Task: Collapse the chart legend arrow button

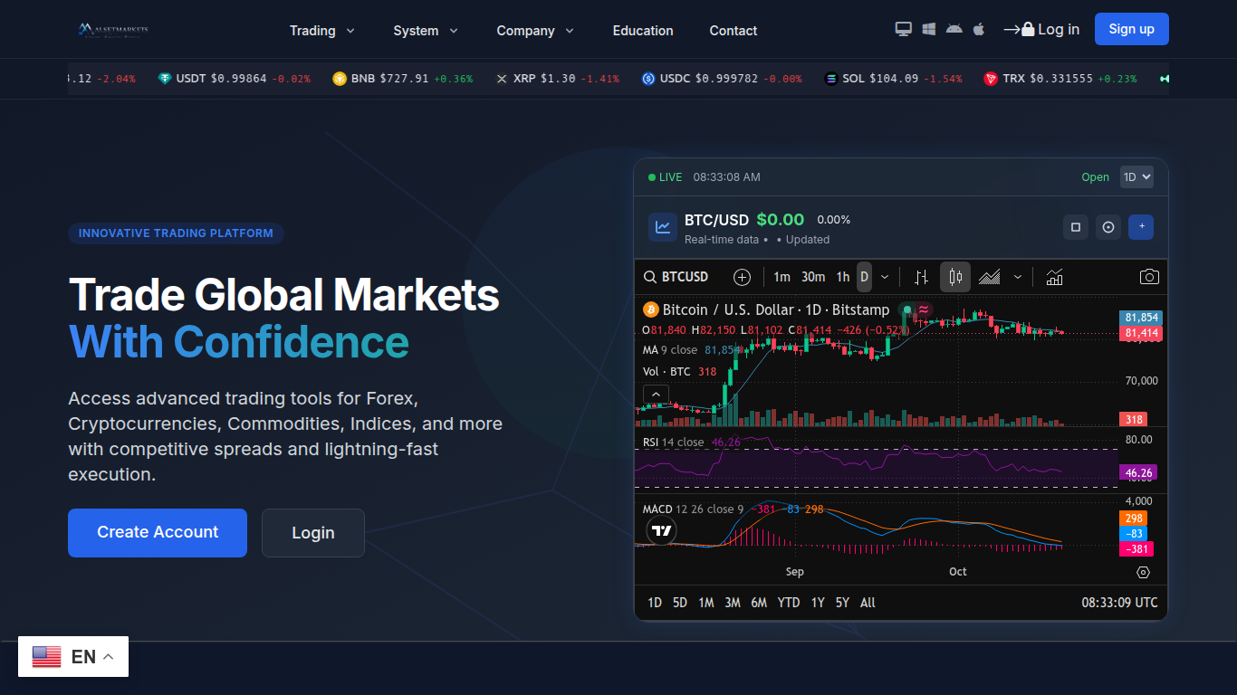Action: click(x=656, y=394)
